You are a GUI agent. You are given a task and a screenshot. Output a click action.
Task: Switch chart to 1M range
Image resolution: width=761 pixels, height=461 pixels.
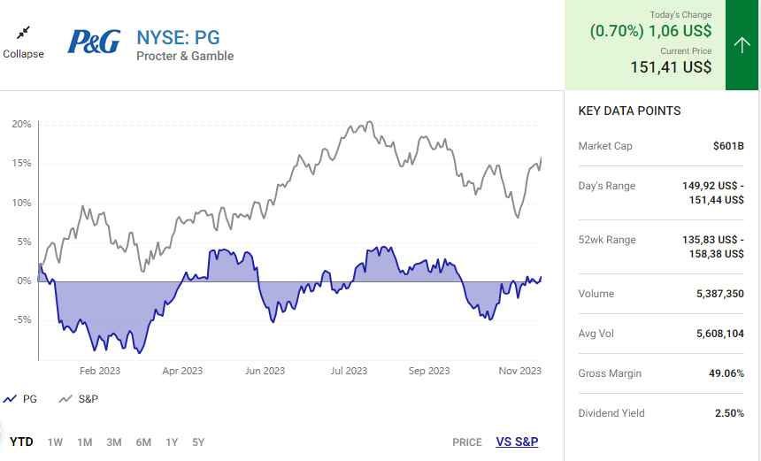click(84, 442)
